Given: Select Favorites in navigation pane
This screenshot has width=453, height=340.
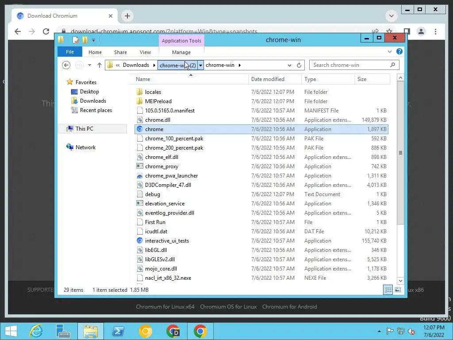Looking at the screenshot, I should pyautogui.click(x=86, y=82).
